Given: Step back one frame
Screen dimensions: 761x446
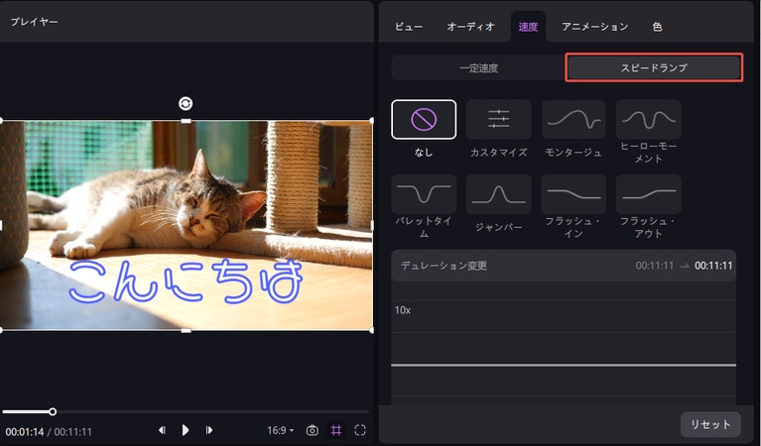Looking at the screenshot, I should tap(162, 430).
